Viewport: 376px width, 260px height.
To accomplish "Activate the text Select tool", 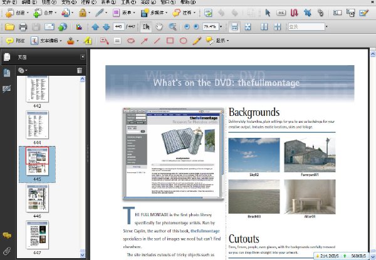I will (146, 27).
